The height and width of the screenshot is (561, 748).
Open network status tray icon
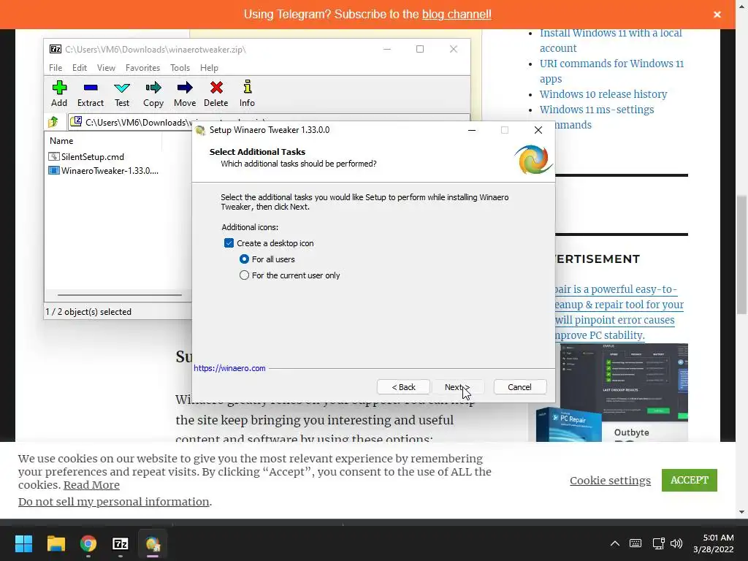coord(659,543)
